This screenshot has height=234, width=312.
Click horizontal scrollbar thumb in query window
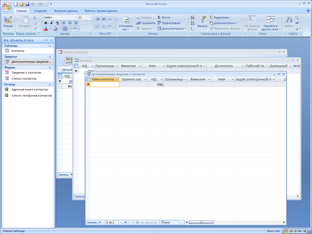coord(201,222)
